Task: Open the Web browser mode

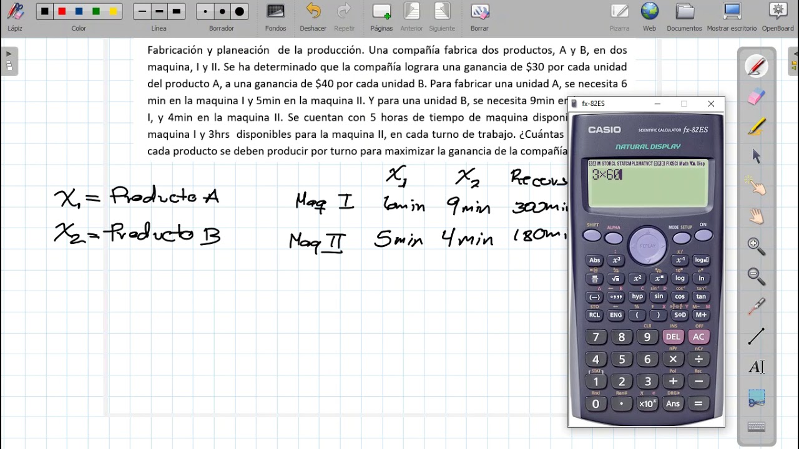Action: 649,16
